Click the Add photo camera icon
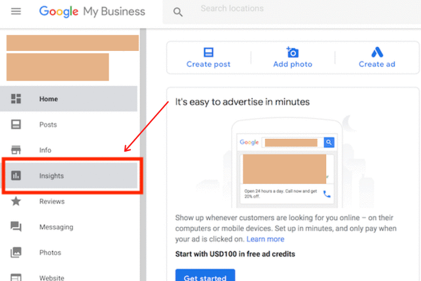The height and width of the screenshot is (281, 421). pyautogui.click(x=292, y=52)
